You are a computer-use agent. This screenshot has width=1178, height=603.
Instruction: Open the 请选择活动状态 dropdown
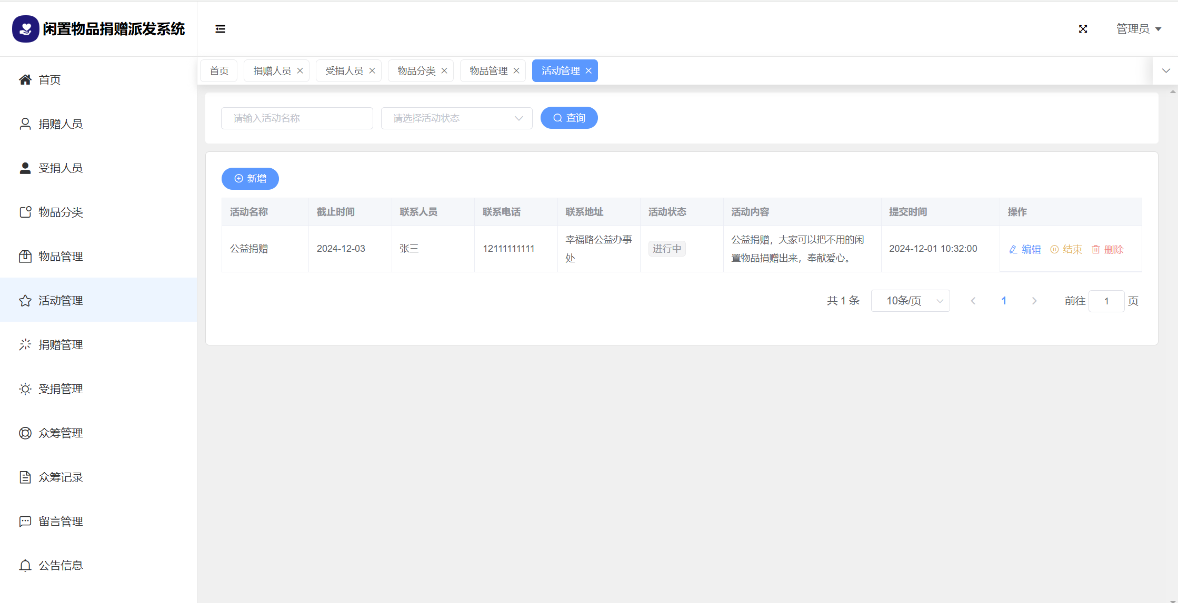click(x=456, y=118)
